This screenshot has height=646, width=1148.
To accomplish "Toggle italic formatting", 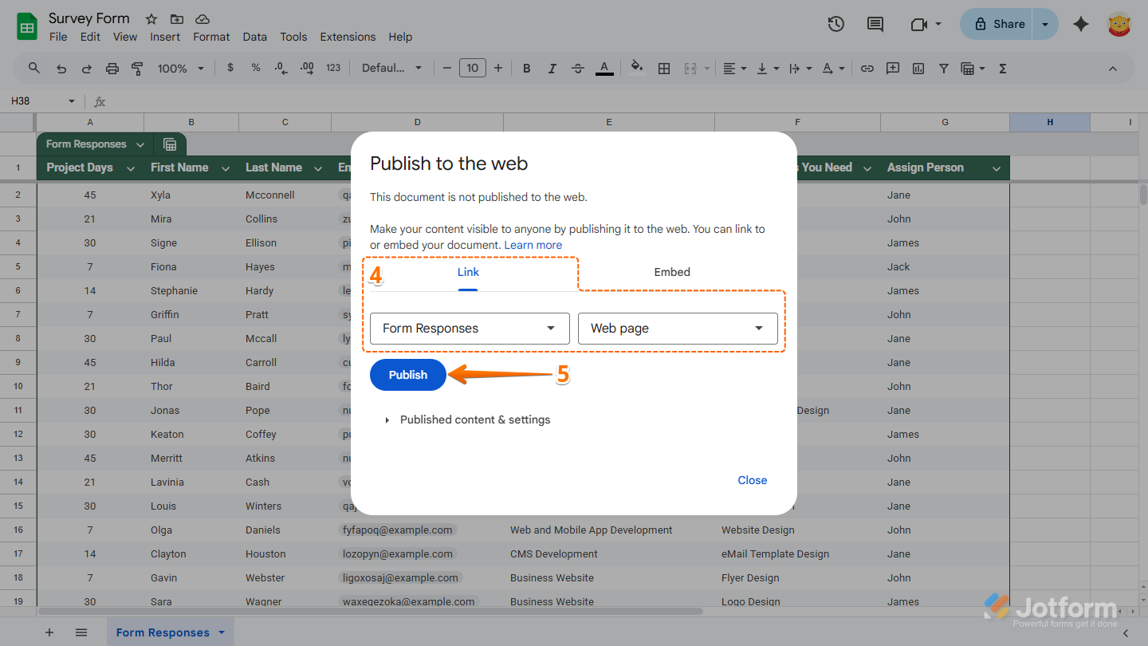I will tap(552, 68).
